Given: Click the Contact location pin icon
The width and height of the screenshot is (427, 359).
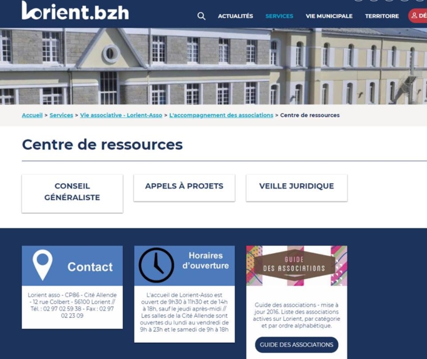Looking at the screenshot, I should (x=42, y=265).
